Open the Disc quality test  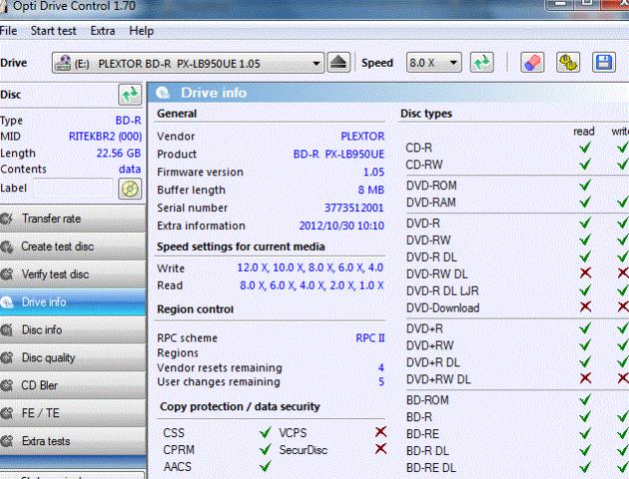73,358
